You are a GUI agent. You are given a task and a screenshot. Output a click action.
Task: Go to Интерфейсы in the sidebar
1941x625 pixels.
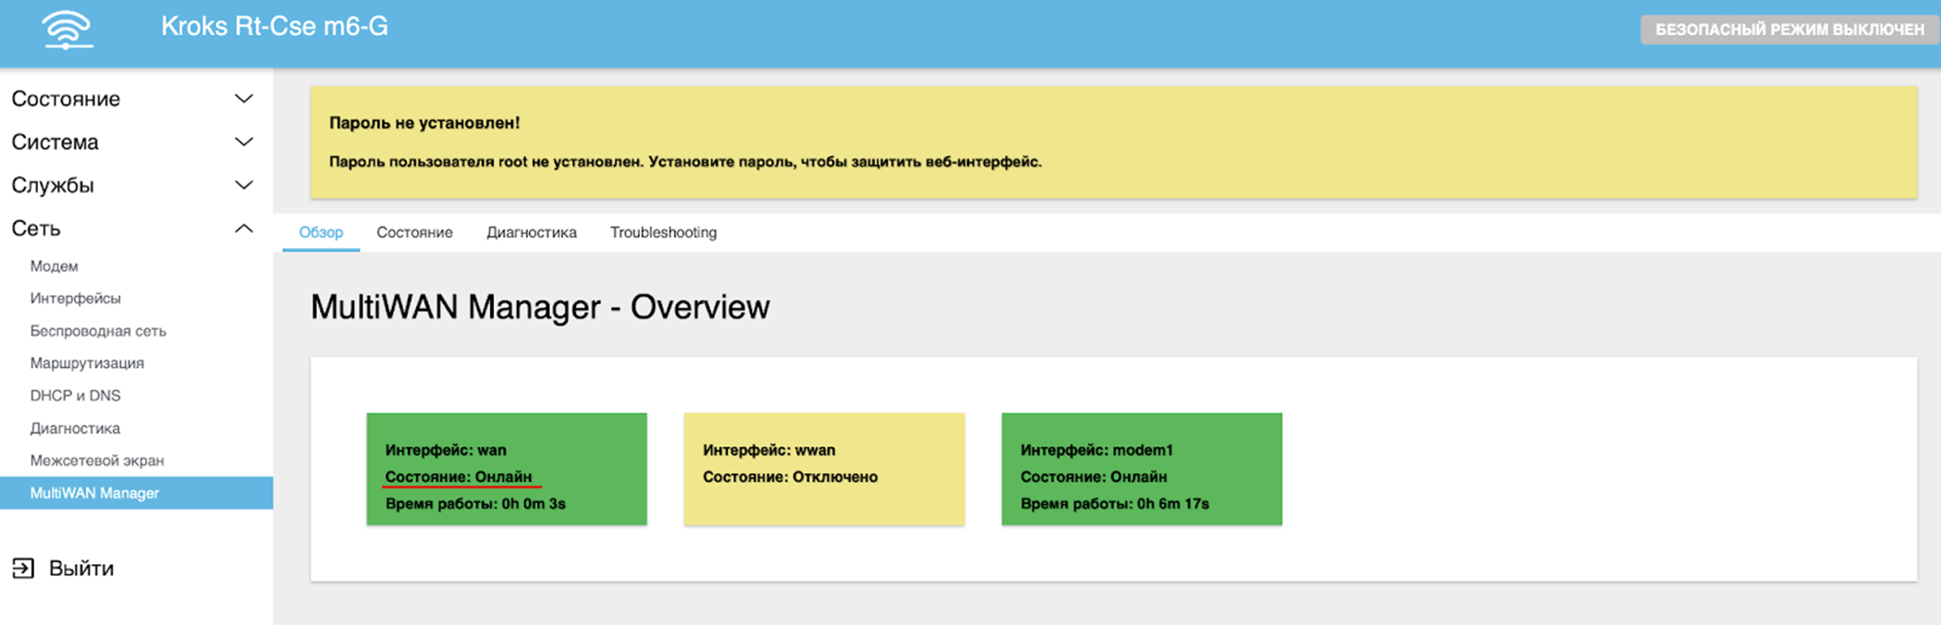(x=75, y=299)
